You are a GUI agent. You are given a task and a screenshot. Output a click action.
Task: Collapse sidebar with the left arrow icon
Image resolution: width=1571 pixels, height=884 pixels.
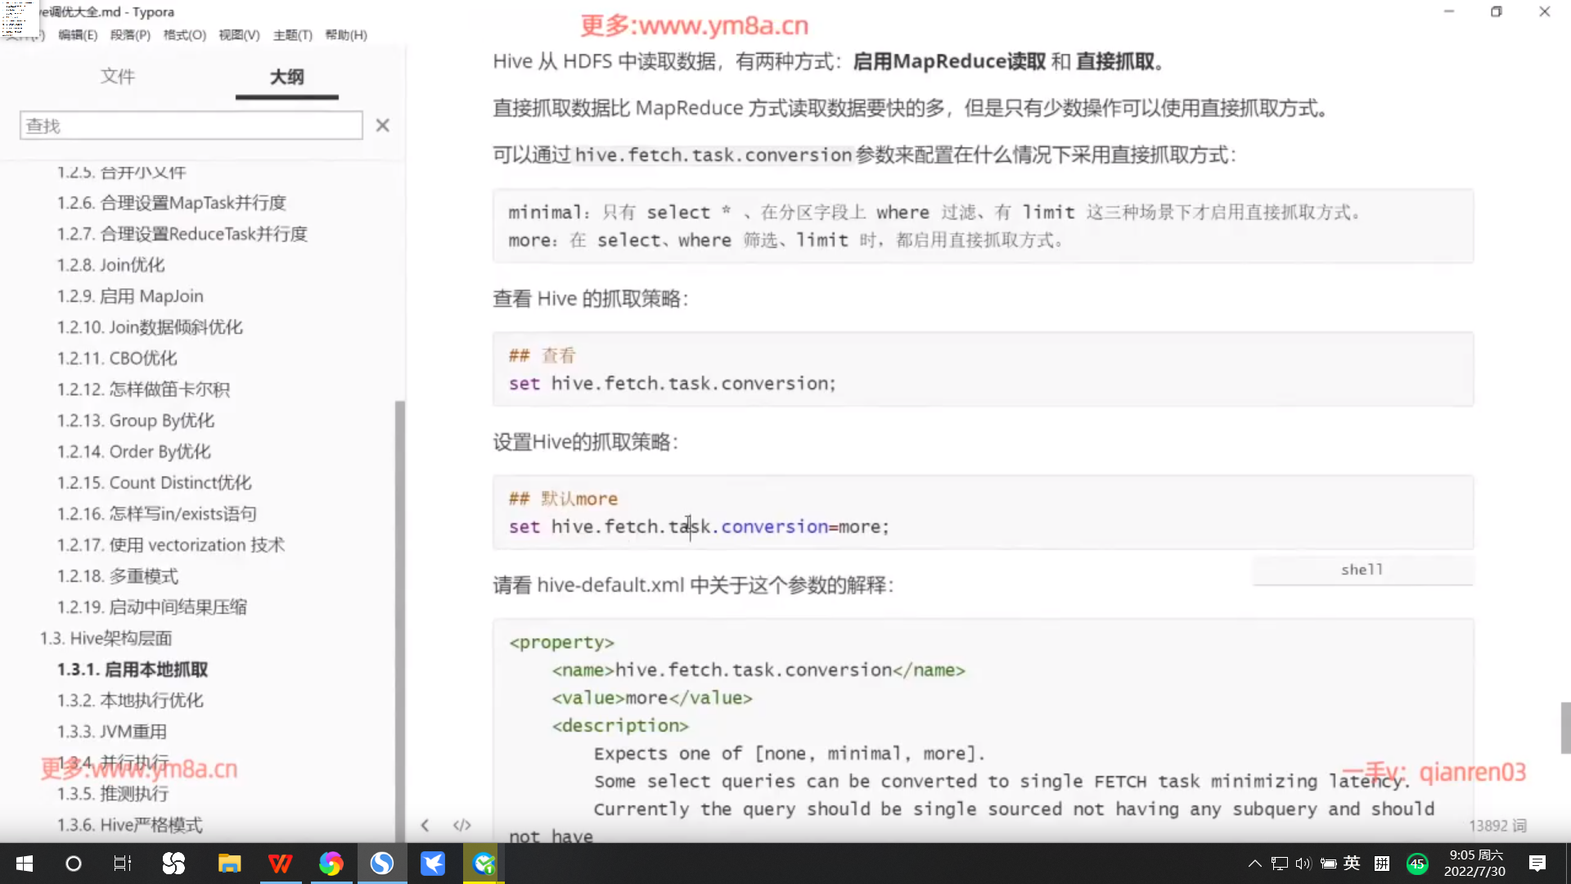tap(425, 825)
